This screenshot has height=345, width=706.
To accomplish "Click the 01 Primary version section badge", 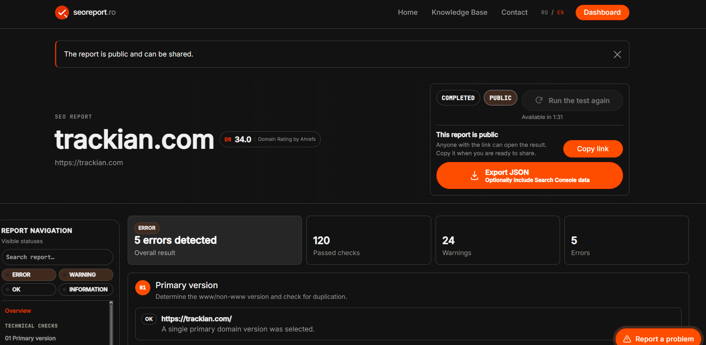I will [x=143, y=288].
